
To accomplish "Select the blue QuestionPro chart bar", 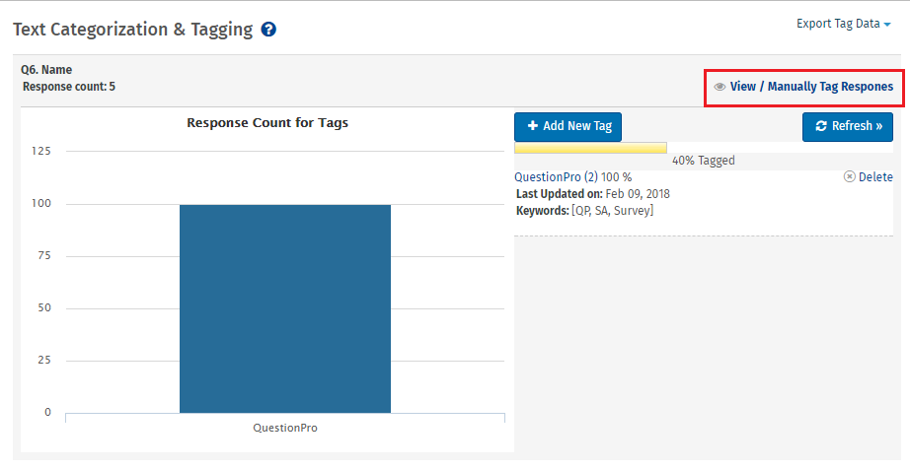I will [x=284, y=307].
